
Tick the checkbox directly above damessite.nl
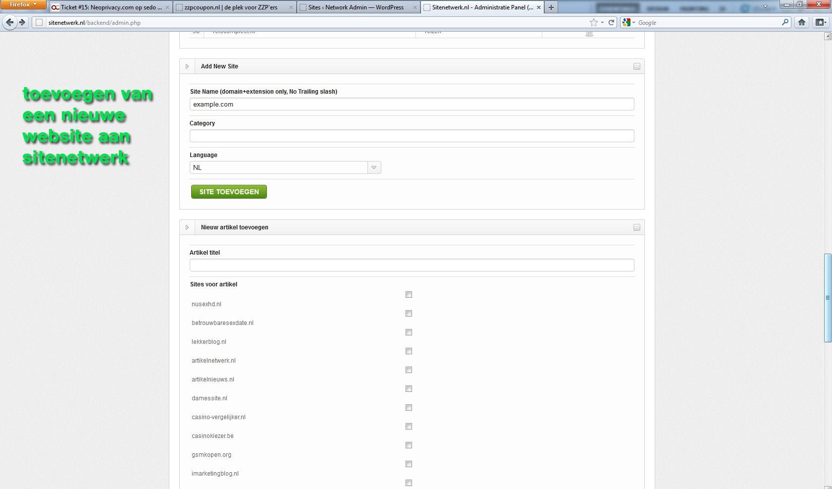click(x=409, y=389)
